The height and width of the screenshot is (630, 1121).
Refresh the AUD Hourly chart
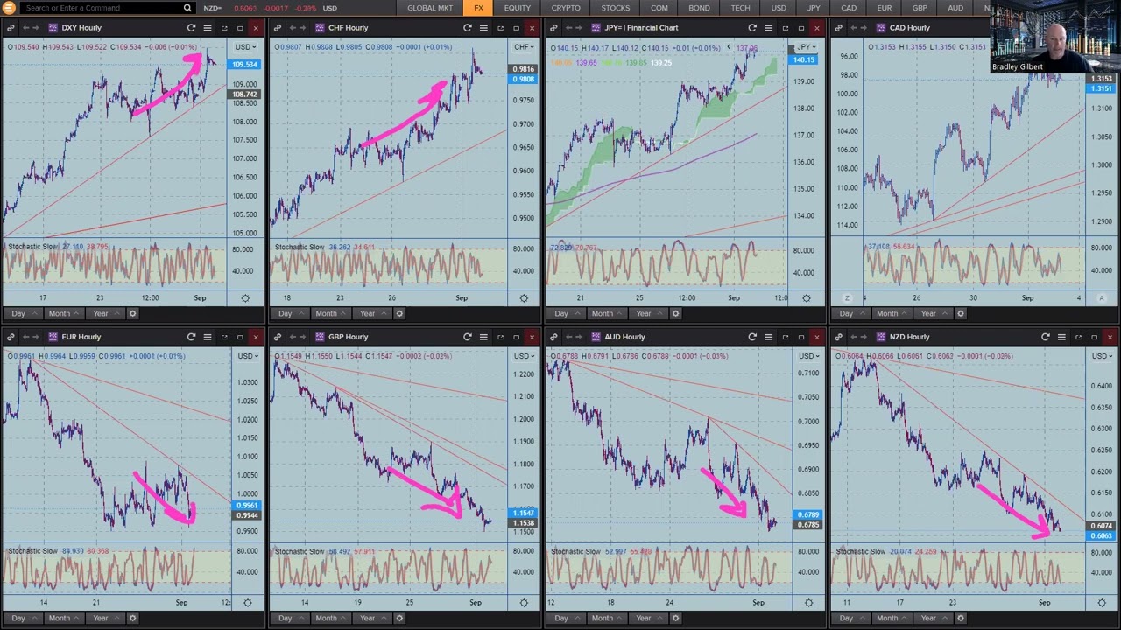pos(752,337)
